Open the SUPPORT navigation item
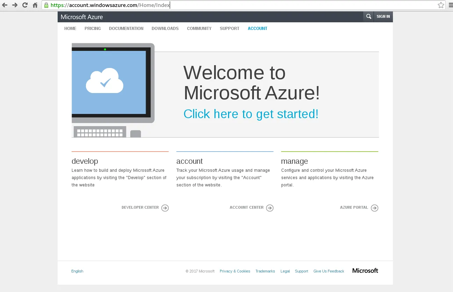The image size is (453, 292). pyautogui.click(x=229, y=29)
